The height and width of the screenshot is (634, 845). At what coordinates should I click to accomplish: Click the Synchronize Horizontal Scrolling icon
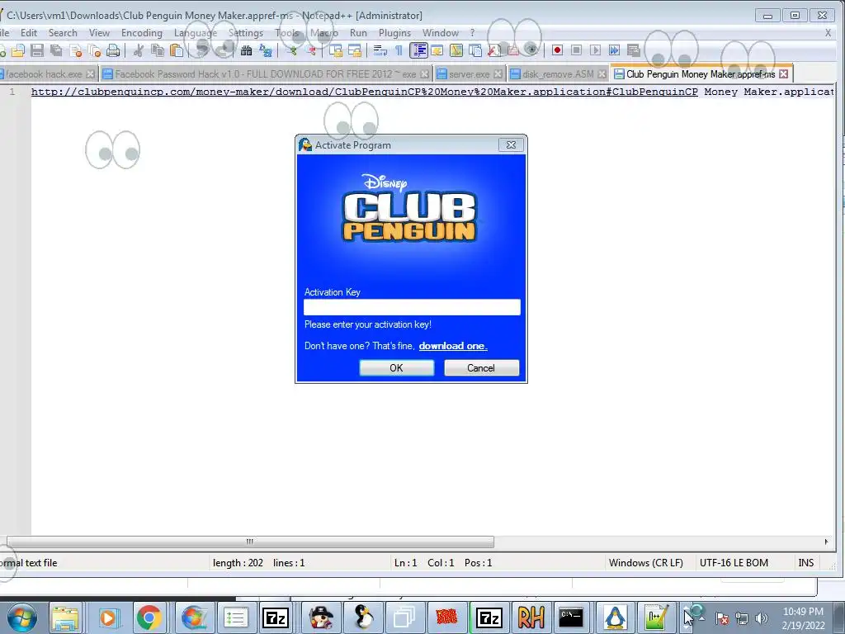[x=355, y=50]
